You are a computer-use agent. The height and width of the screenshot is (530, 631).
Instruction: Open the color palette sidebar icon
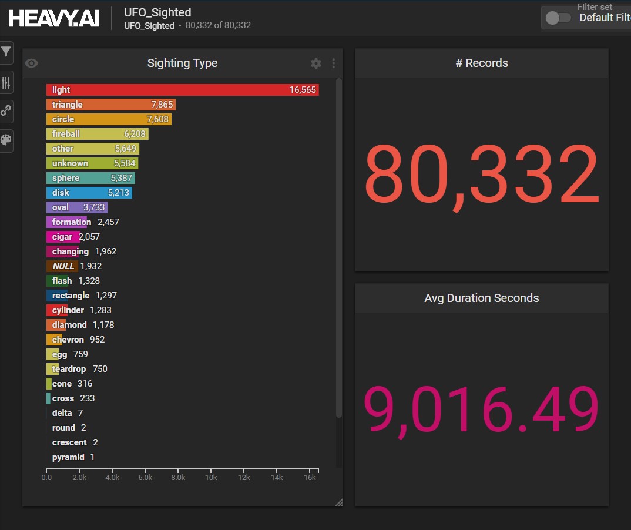point(6,140)
